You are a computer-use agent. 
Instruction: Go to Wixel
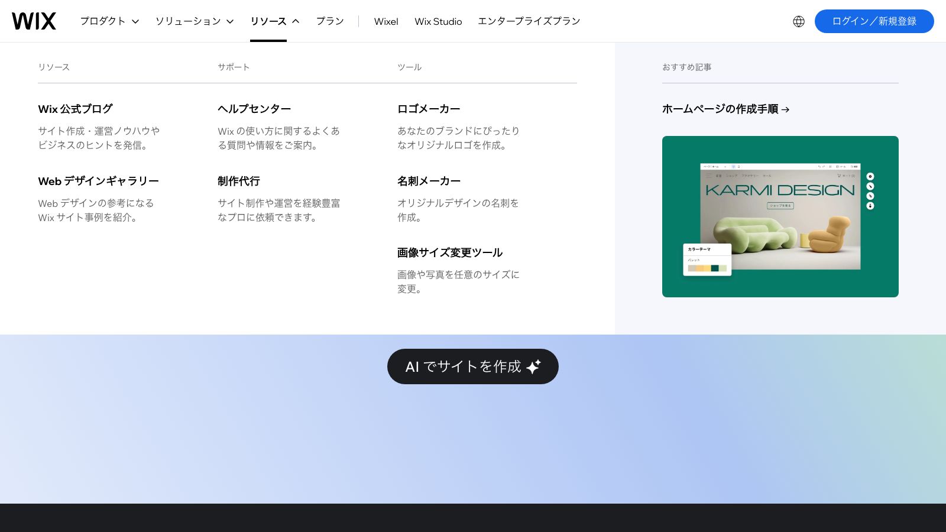coord(386,21)
